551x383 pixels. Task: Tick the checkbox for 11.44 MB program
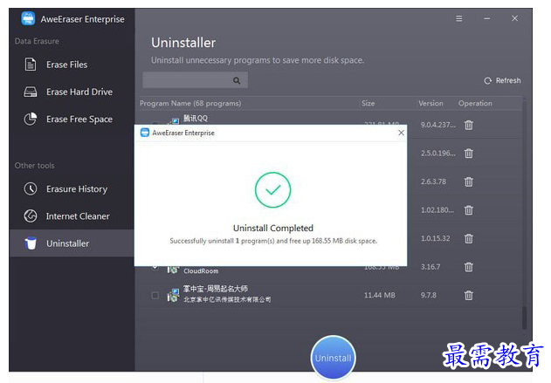(155, 295)
